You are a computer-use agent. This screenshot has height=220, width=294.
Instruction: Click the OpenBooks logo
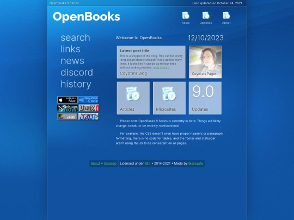pyautogui.click(x=87, y=17)
